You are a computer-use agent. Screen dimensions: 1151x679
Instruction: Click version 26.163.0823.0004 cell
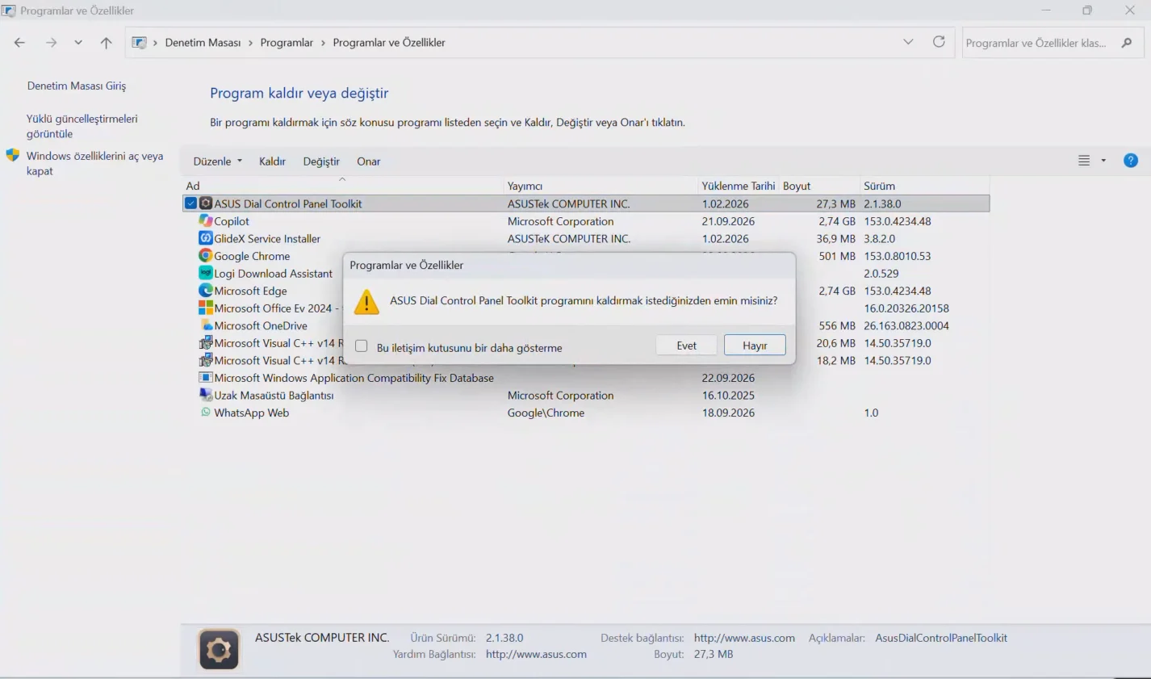pyautogui.click(x=906, y=326)
